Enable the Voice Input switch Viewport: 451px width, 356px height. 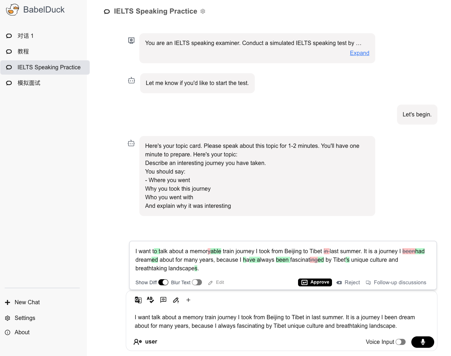pyautogui.click(x=401, y=342)
